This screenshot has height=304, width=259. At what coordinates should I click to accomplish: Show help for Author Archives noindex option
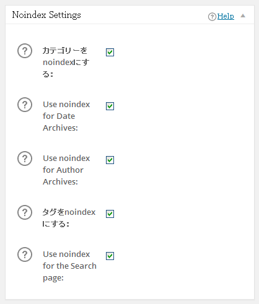tap(25, 159)
